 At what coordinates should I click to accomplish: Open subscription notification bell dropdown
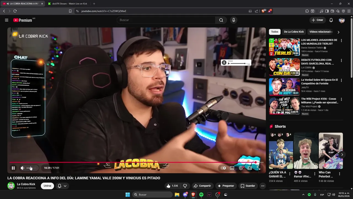click(x=62, y=186)
